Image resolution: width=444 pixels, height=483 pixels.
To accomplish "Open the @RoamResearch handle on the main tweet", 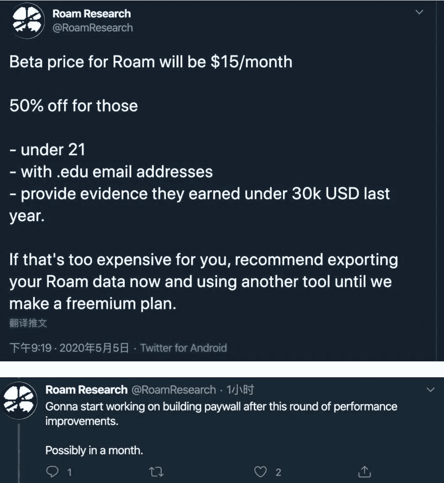I will click(93, 28).
